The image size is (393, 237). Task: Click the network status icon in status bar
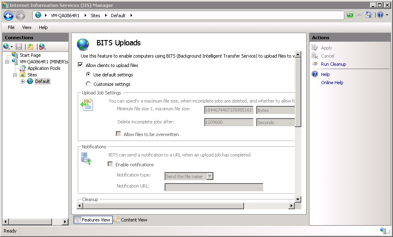(383, 230)
